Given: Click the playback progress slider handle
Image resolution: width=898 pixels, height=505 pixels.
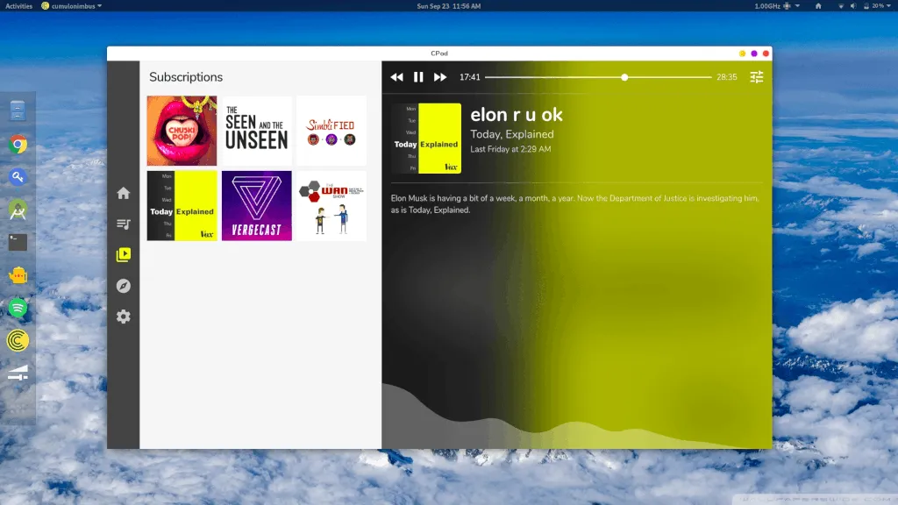Looking at the screenshot, I should coord(624,77).
